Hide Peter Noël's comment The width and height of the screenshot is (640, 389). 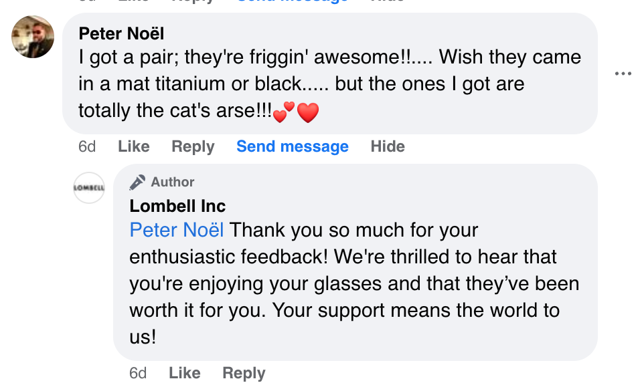point(388,146)
